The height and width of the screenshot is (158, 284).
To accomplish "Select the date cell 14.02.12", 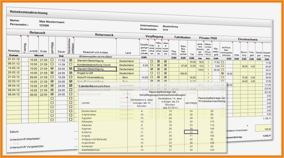I will tap(14, 68).
